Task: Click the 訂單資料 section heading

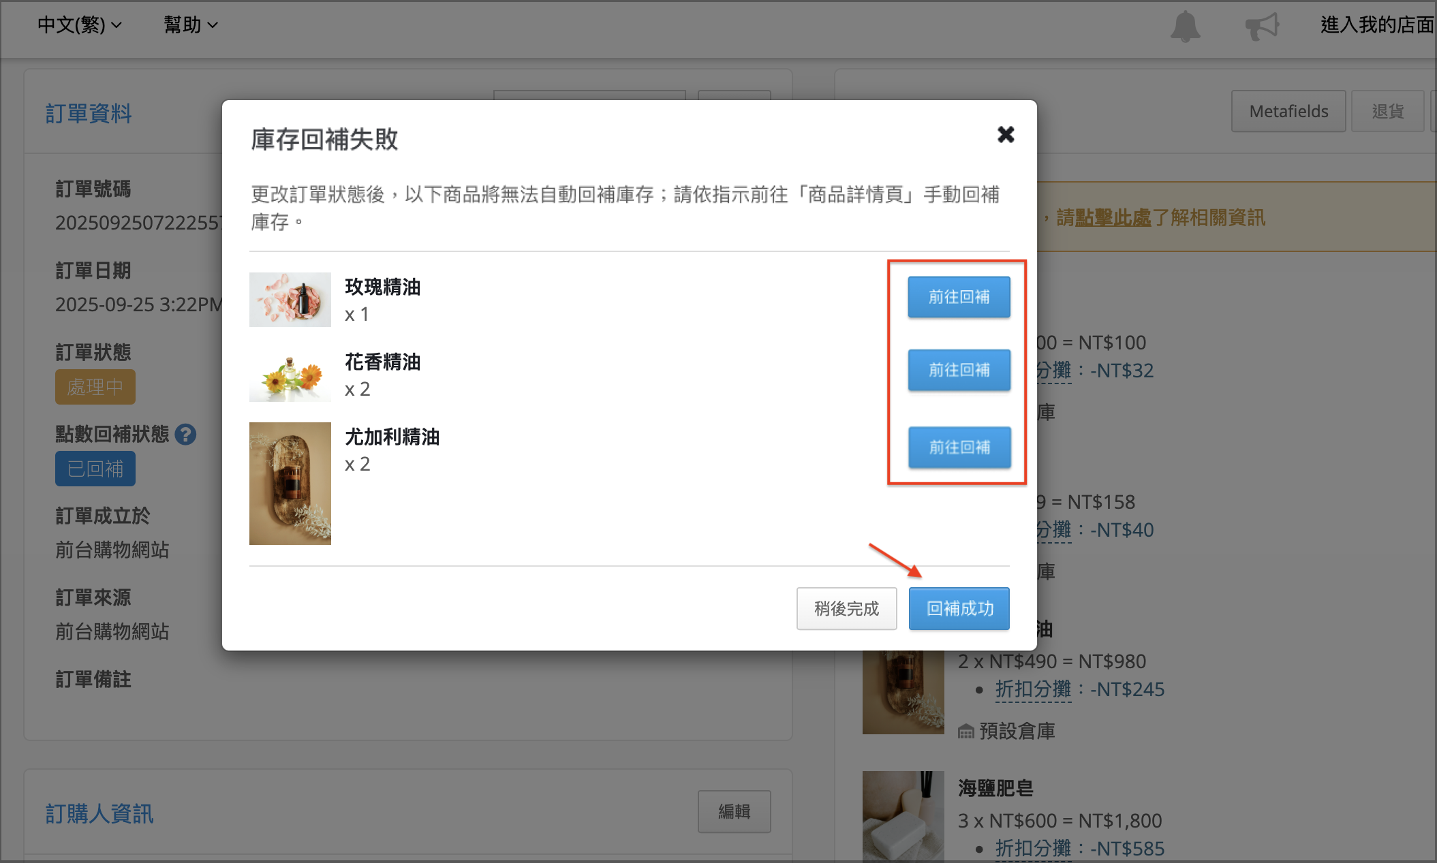Action: click(89, 114)
